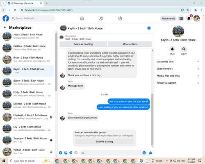Click the back arrow next to Marketplace

5,27
